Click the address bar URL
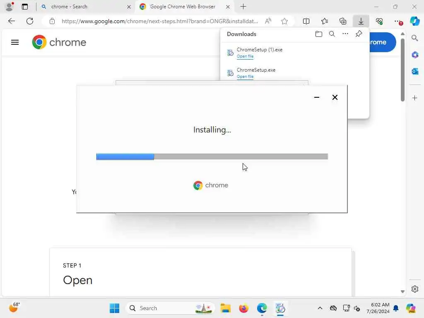The height and width of the screenshot is (318, 424). (x=159, y=21)
